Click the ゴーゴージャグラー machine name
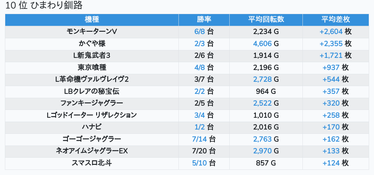Image resolution: width=374 pixels, height=175 pixels. 92,139
